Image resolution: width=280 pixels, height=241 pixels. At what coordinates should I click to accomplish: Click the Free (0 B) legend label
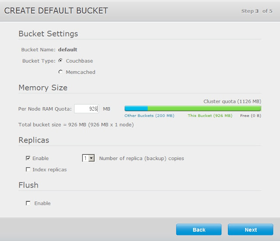251,115
